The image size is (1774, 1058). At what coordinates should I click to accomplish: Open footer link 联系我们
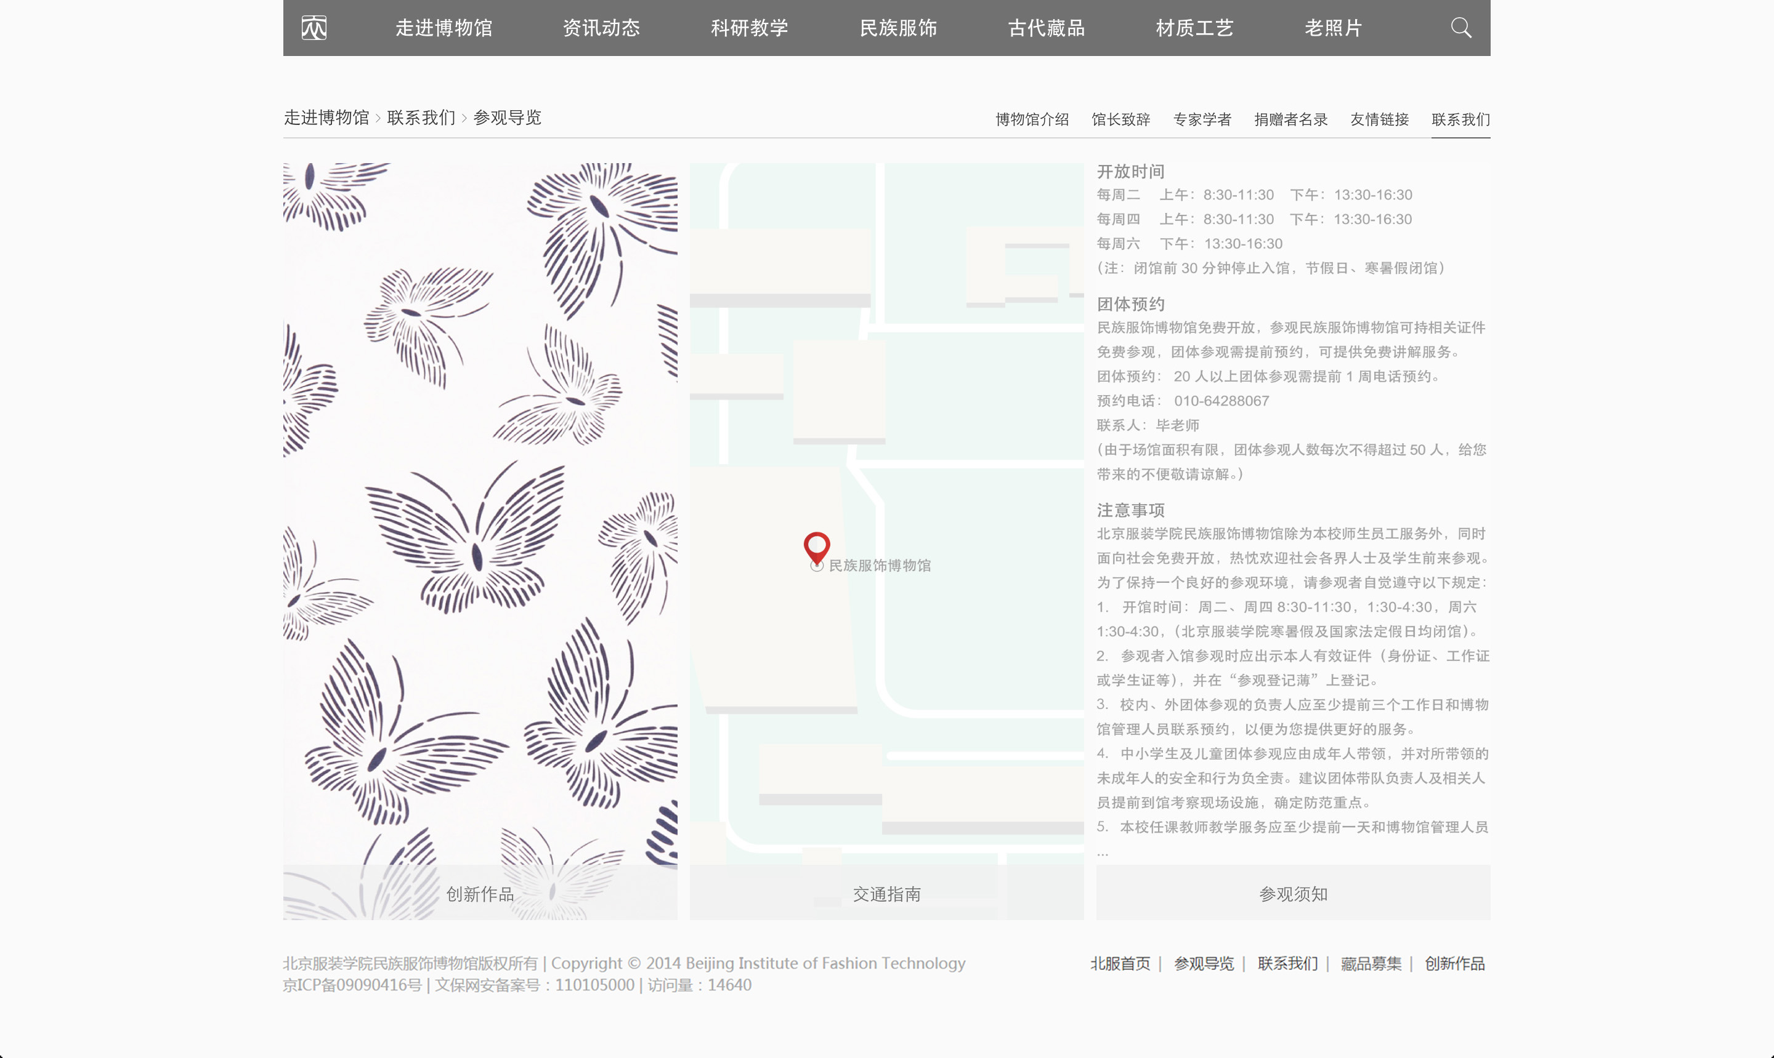[1287, 963]
